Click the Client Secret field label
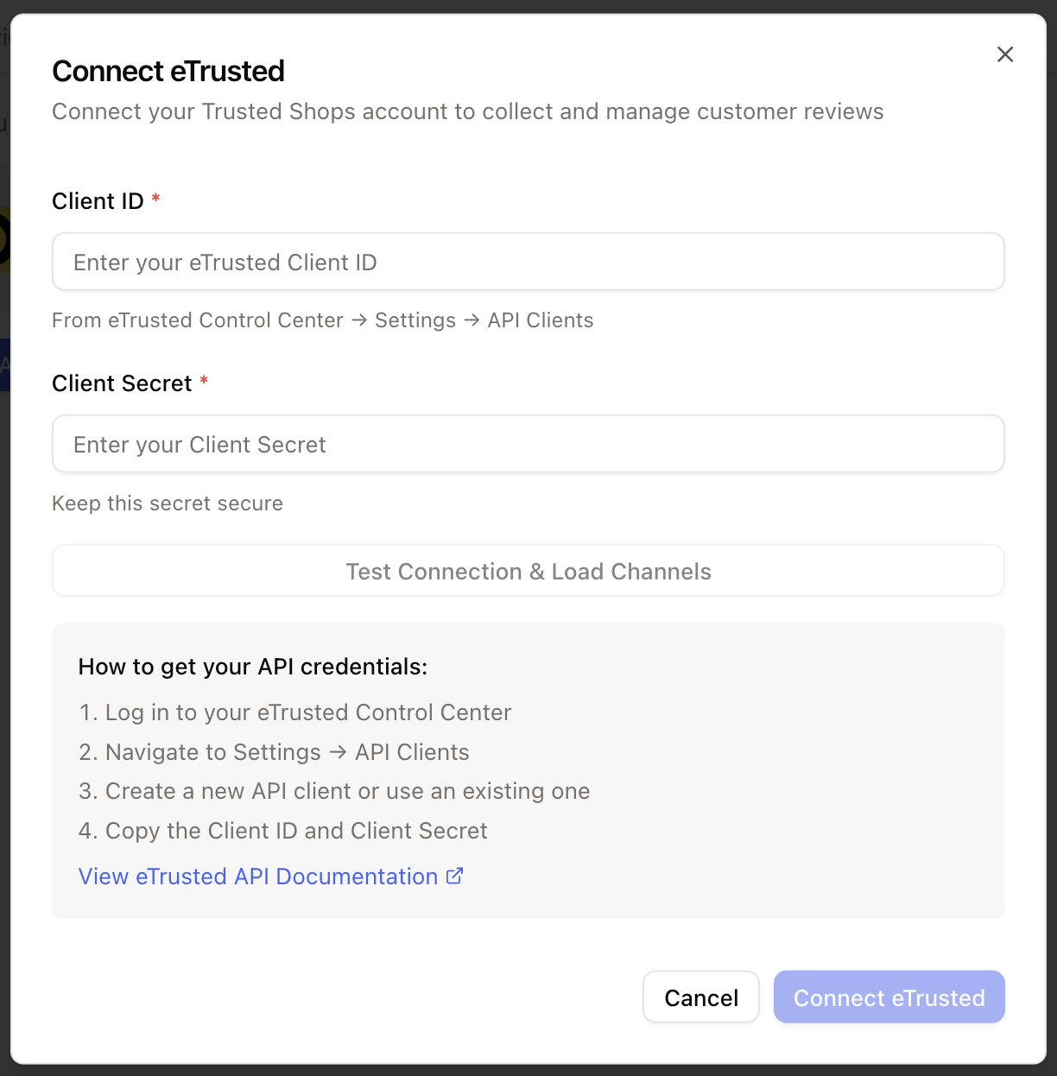The width and height of the screenshot is (1057, 1076). click(122, 383)
